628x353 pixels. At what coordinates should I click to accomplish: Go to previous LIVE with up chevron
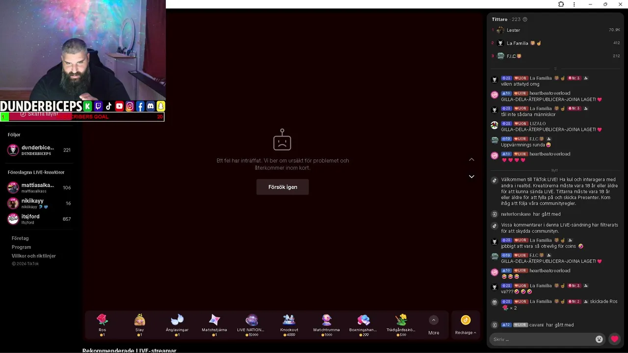(471, 159)
